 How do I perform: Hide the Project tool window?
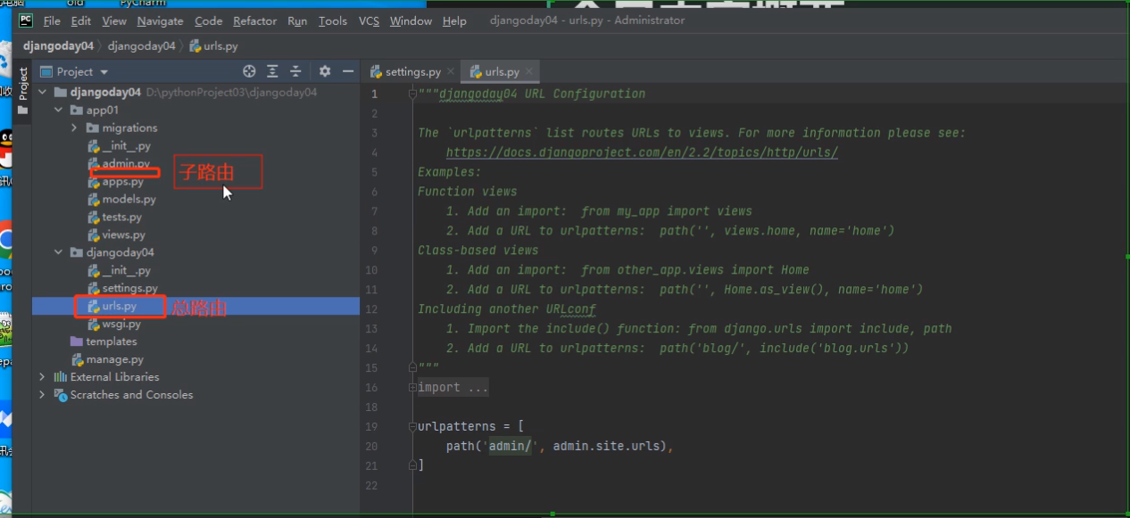coord(348,71)
